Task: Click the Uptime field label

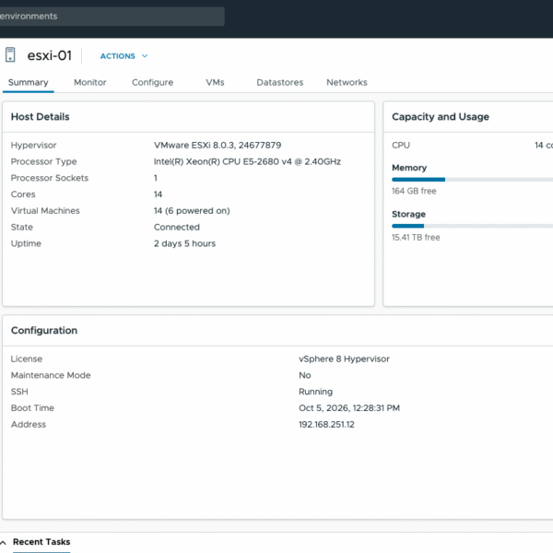Action: pos(26,243)
